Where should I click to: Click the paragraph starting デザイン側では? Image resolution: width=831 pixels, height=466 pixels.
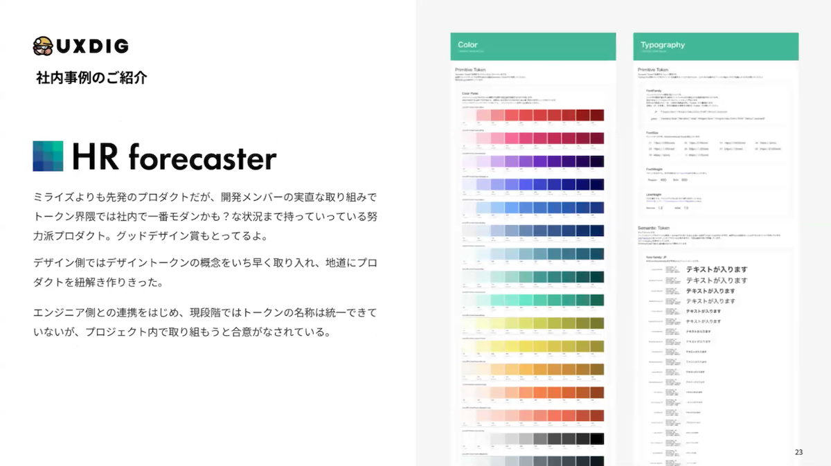(x=205, y=273)
